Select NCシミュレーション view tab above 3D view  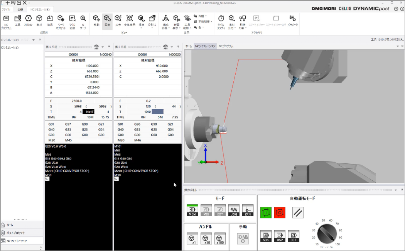205,46
